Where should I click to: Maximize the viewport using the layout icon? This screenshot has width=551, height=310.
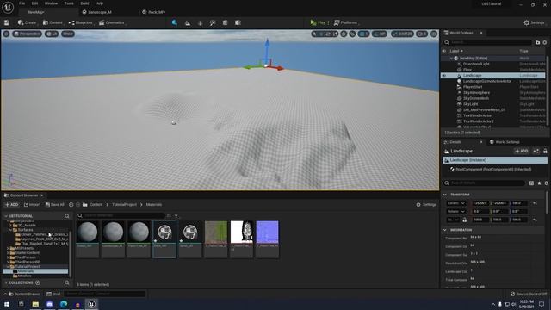tap(434, 34)
